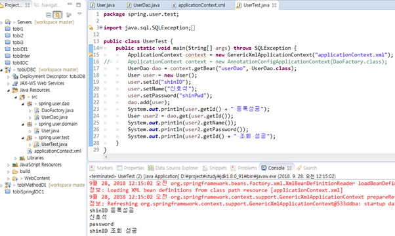Collapse the spring.user.test package

tap(23, 138)
